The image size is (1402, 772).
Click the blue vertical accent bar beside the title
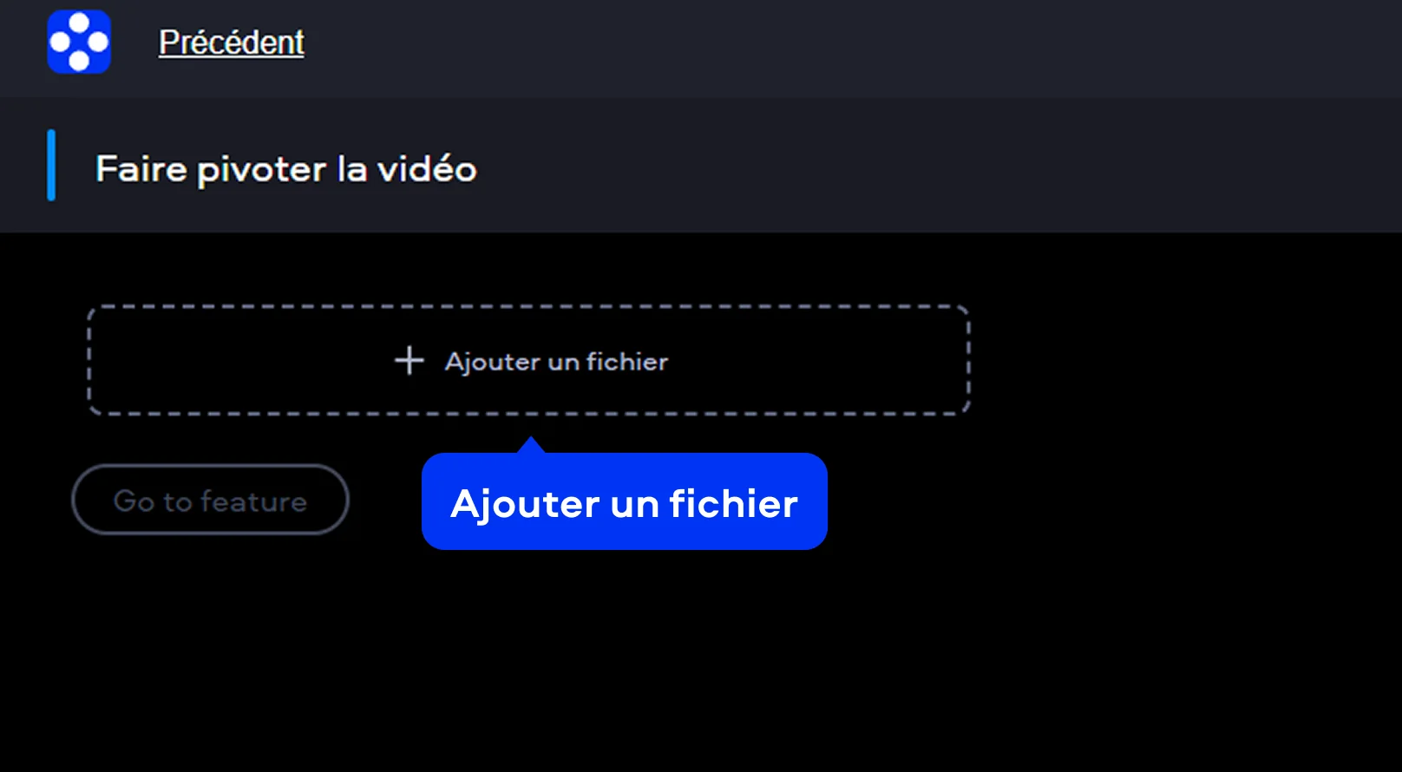[x=51, y=165]
